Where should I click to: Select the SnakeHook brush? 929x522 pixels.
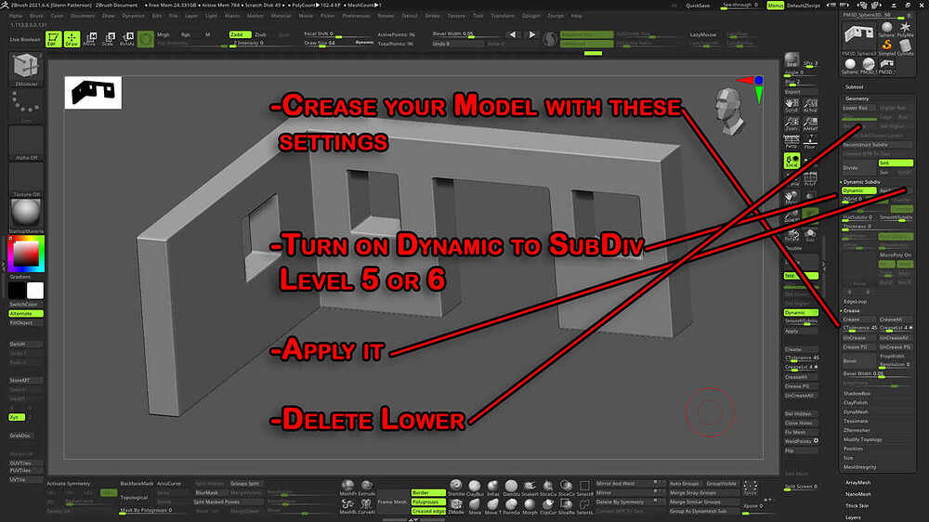(530, 487)
